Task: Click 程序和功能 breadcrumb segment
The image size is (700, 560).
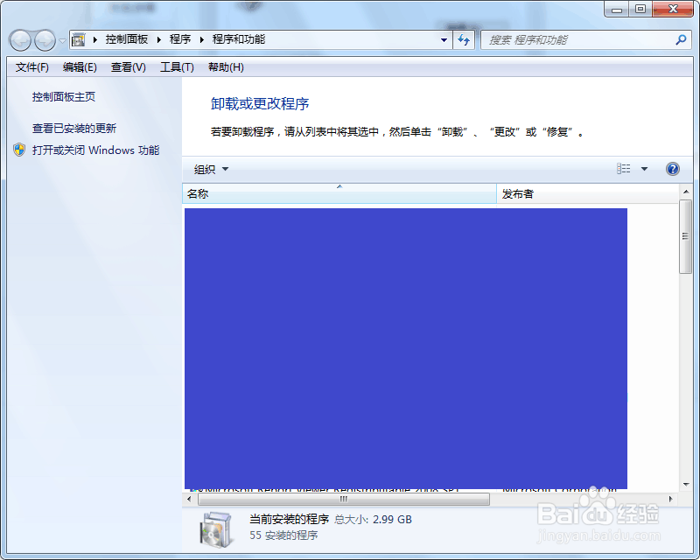Action: click(x=238, y=39)
